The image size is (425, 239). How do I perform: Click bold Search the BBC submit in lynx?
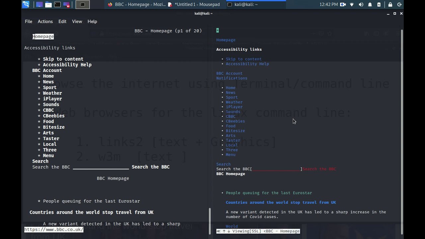tap(150, 167)
